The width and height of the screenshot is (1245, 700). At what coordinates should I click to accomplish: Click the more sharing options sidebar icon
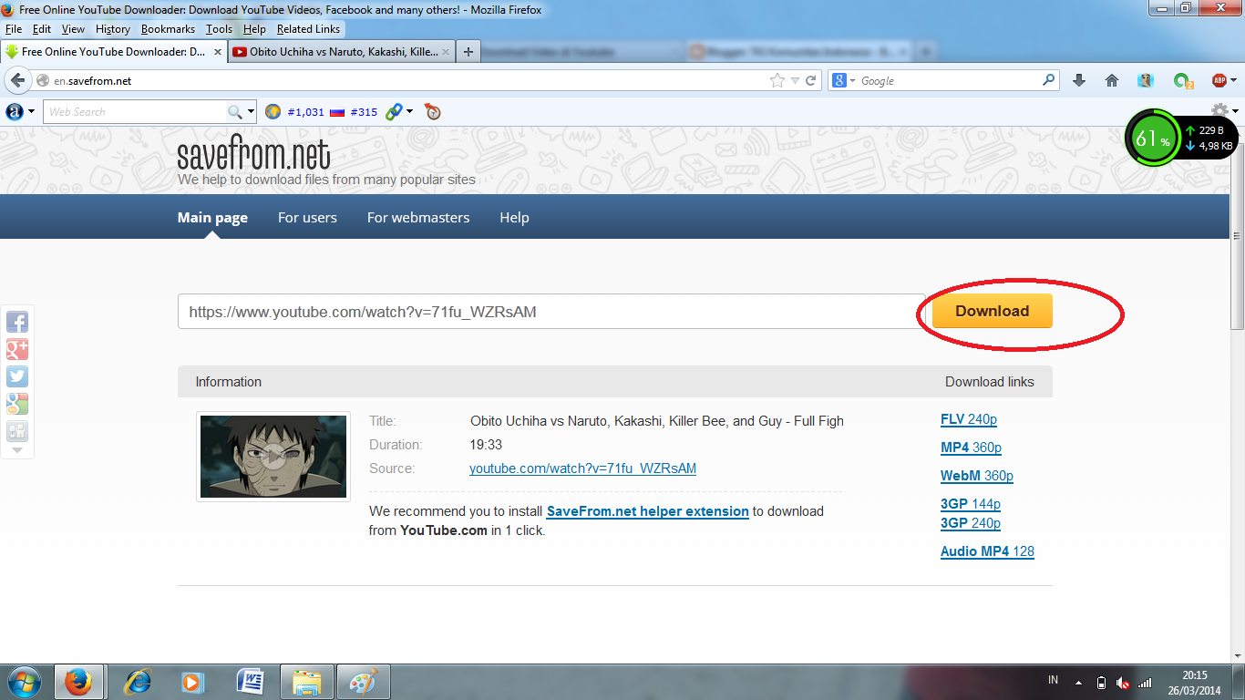(17, 431)
